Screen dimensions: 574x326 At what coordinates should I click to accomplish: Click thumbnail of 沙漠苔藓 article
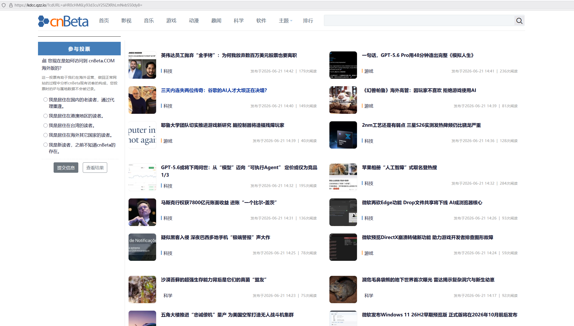click(142, 289)
